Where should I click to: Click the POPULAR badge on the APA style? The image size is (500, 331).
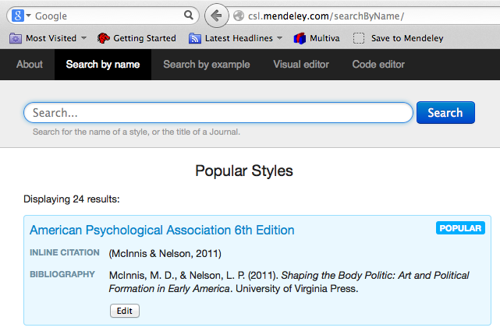(x=460, y=228)
